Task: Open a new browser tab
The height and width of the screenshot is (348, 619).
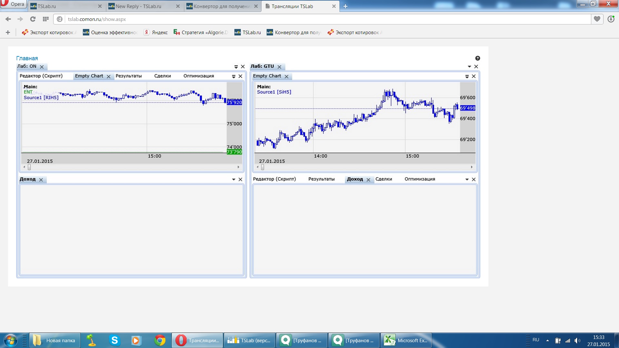Action: [x=345, y=6]
